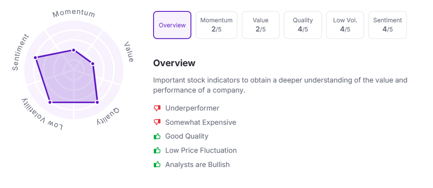The width and height of the screenshot is (433, 188).
Task: Switch to the Value 2/5 tab
Action: tap(260, 25)
